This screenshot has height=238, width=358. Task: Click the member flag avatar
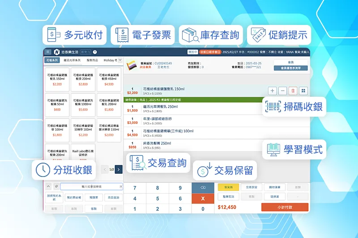coord(132,66)
